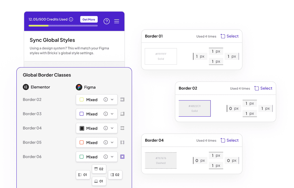Viewport: 294px width, 188px height.
Task: Expand the Border 02 Mixed dropdown chevron
Action: click(112, 100)
